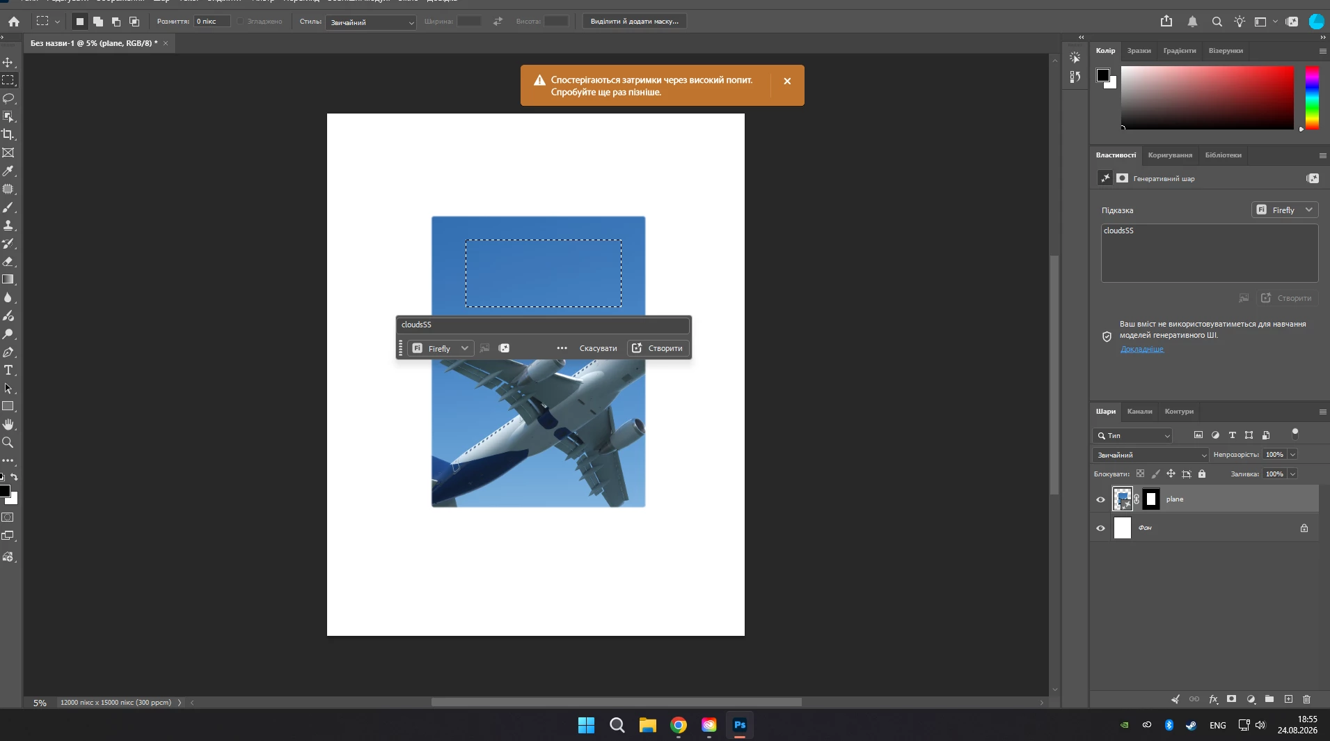The height and width of the screenshot is (741, 1330).
Task: Select the Hand tool
Action: [8, 424]
